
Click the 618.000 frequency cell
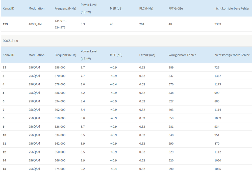point(60,118)
